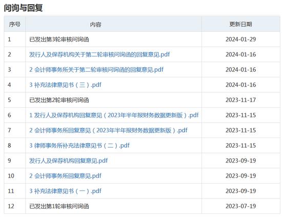Open 发行人及保荐机构关于第二轮审核问询函的回复意见.pdf link
Image resolution: width=282 pixels, height=217 pixels.
(x=99, y=54)
